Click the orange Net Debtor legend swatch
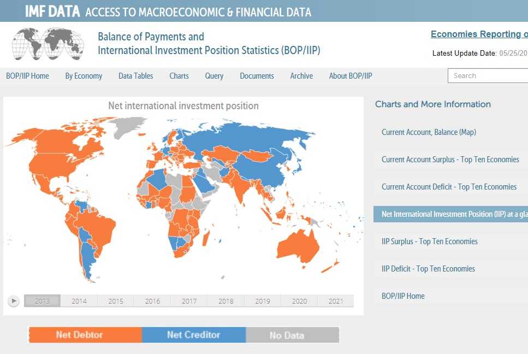 85,335
